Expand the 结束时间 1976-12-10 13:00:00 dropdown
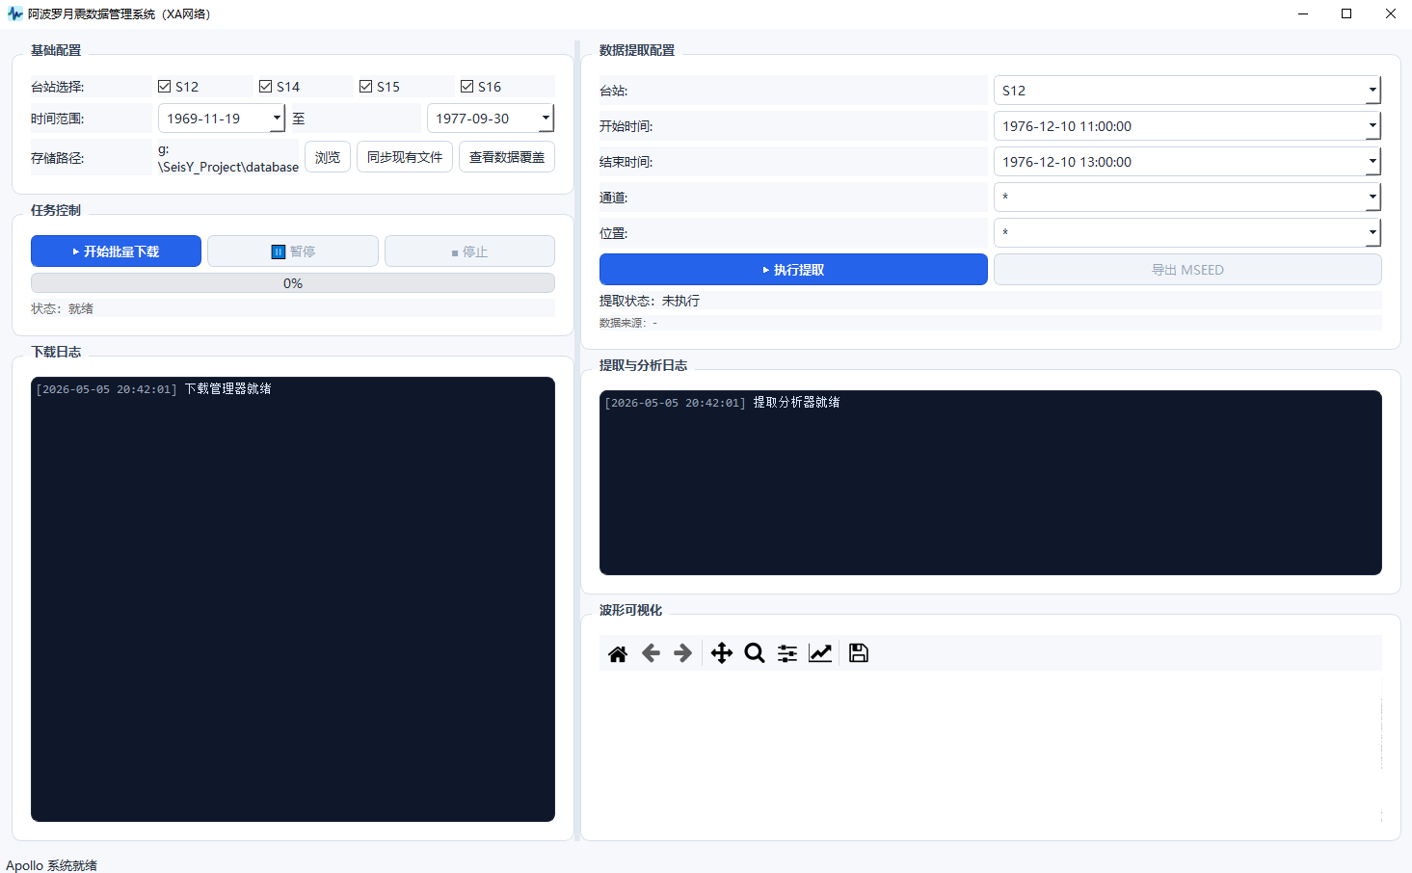Image resolution: width=1412 pixels, height=873 pixels. pyautogui.click(x=1372, y=162)
